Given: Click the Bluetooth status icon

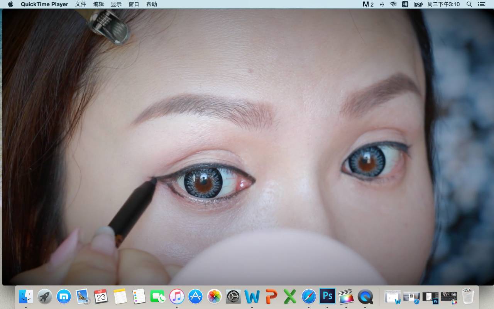Looking at the screenshot, I should [382, 4].
